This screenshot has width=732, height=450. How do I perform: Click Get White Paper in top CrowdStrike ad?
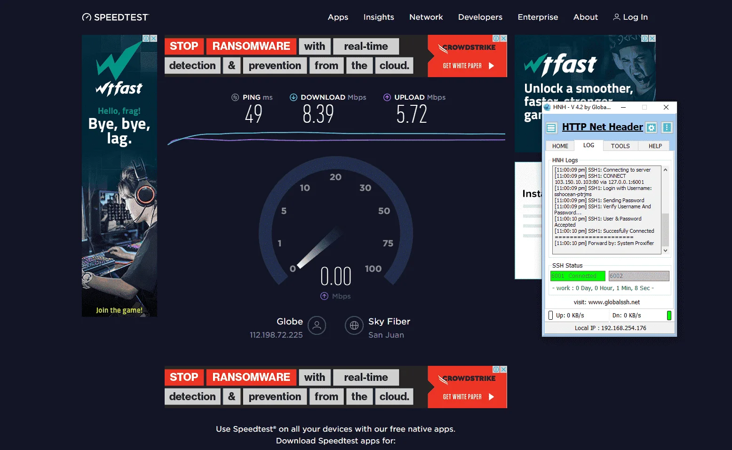pos(468,66)
